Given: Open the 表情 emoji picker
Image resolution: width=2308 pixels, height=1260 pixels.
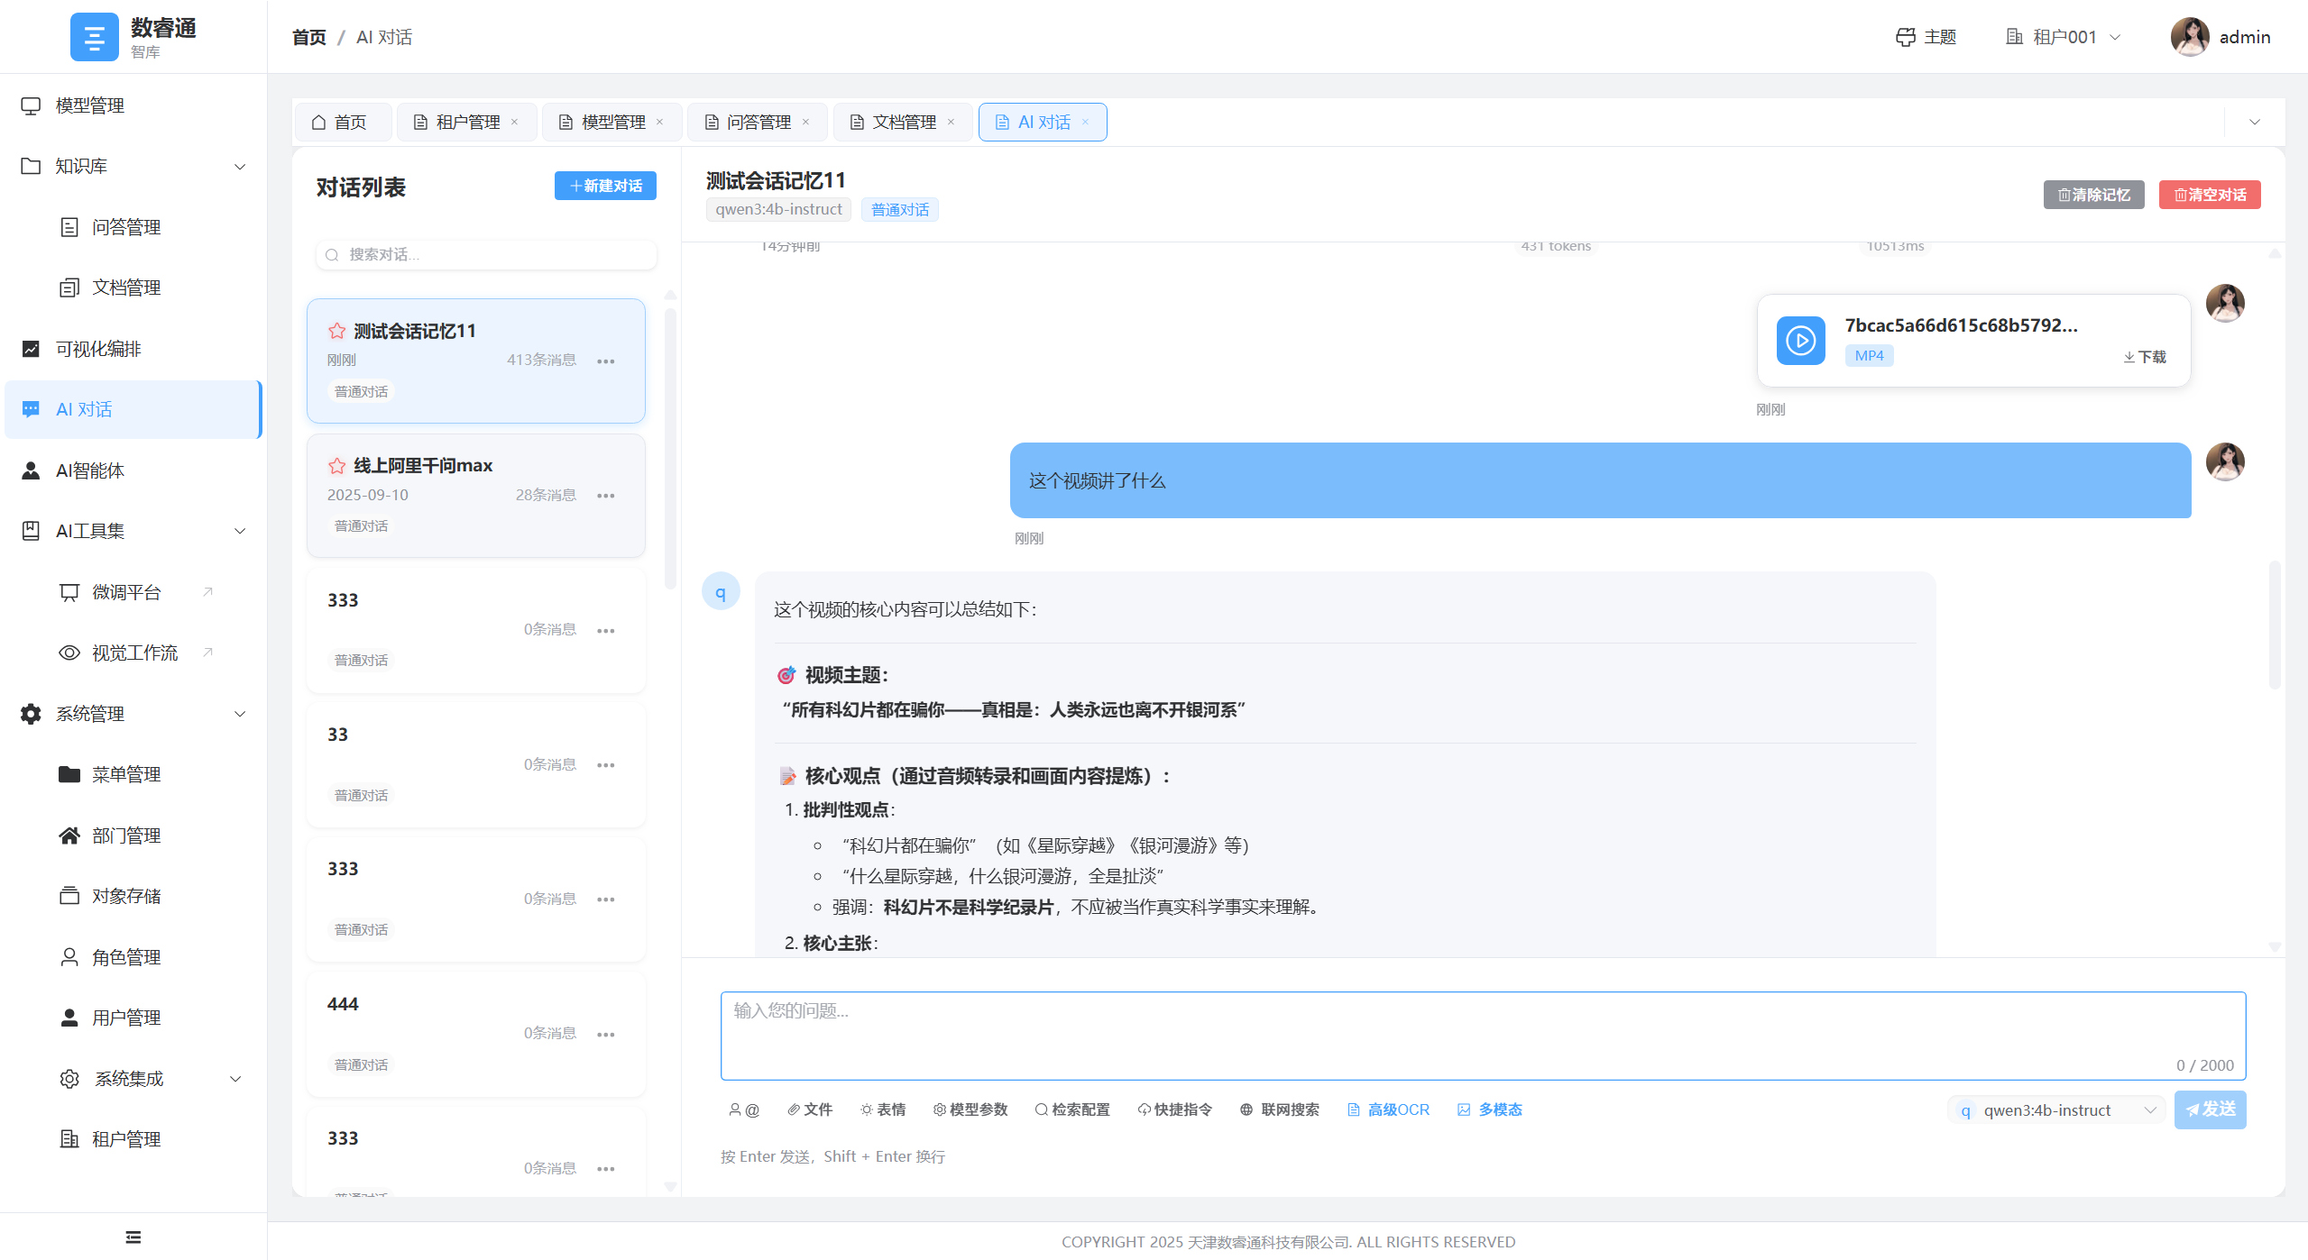Looking at the screenshot, I should pos(882,1109).
